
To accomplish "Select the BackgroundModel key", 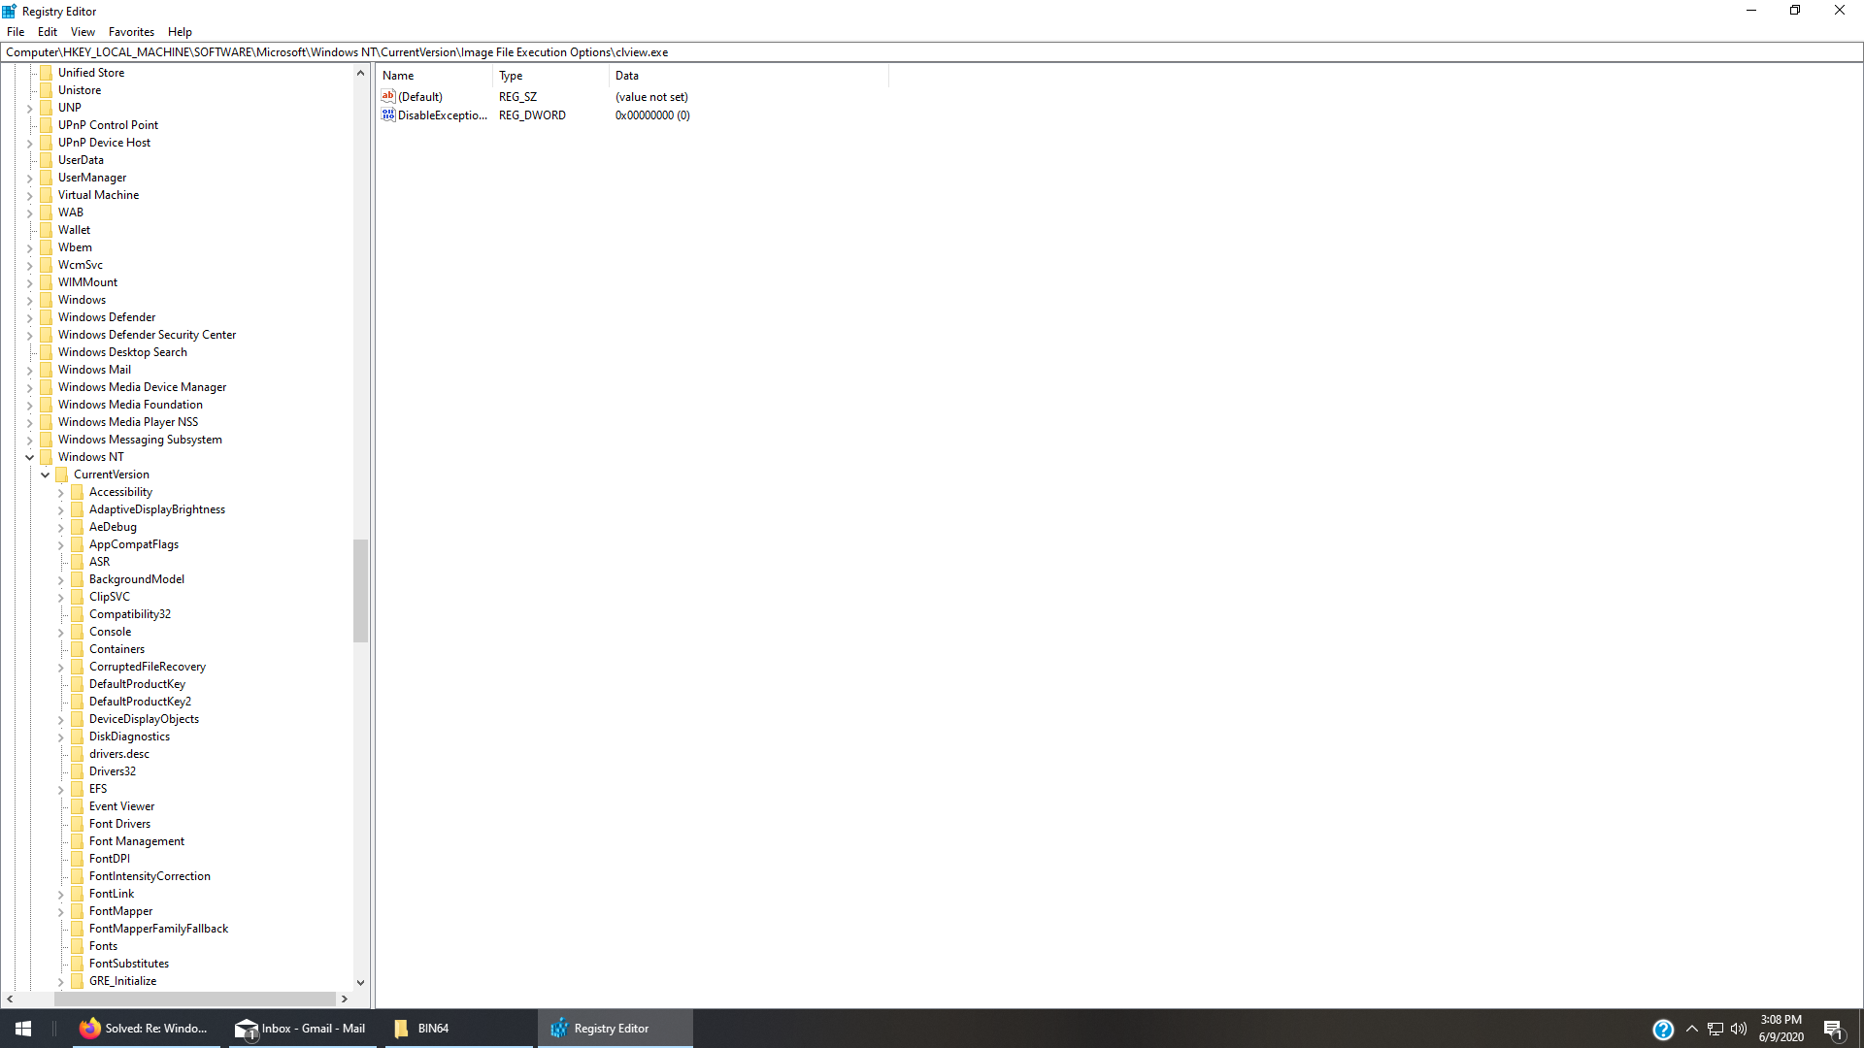I will coord(137,579).
